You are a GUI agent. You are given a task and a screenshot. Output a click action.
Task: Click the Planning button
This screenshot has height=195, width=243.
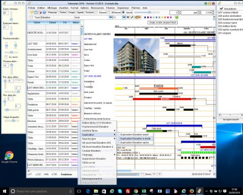click(52, 12)
